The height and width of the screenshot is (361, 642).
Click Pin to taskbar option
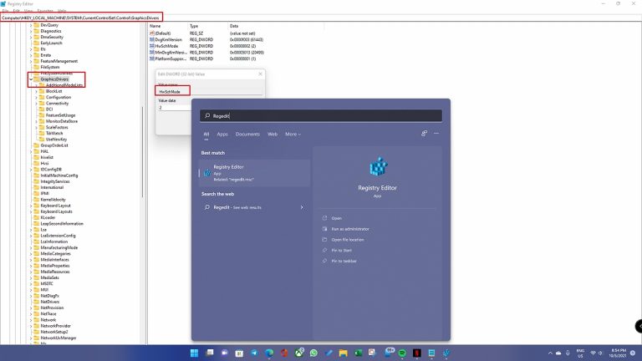[x=344, y=261]
